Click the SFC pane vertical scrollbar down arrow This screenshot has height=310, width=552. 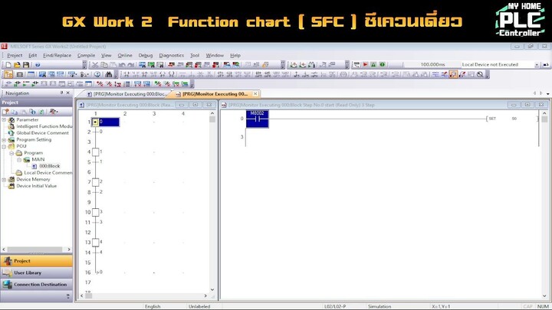pyautogui.click(x=212, y=289)
